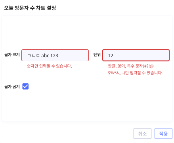This screenshot has width=174, height=143.
Task: Click the second line of the 단위 error text
Action: coord(135,73)
